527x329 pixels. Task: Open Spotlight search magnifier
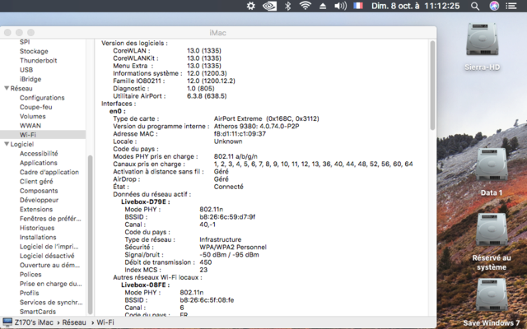click(x=475, y=6)
